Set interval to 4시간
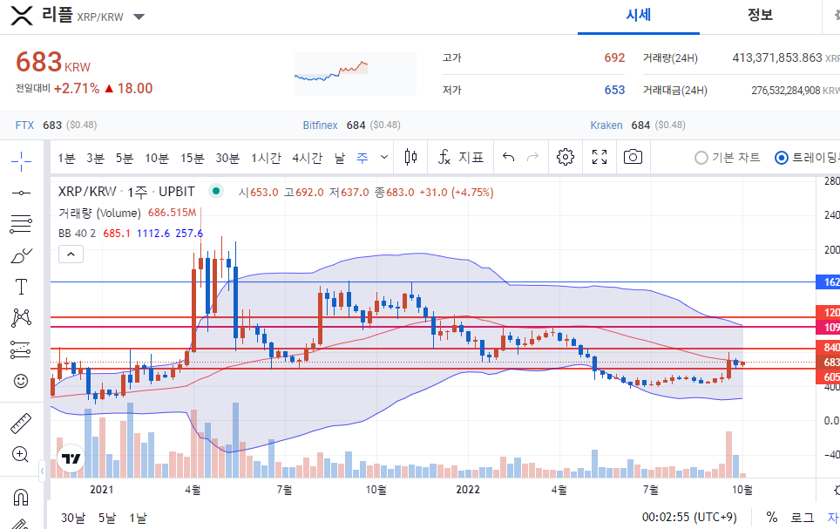Image resolution: width=840 pixels, height=529 pixels. [x=307, y=158]
